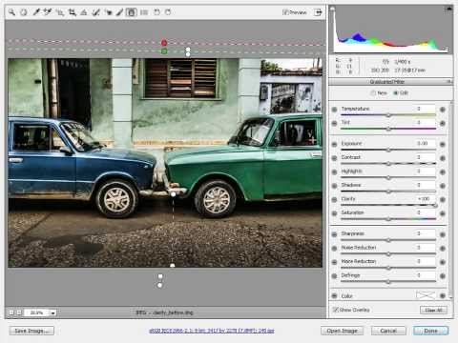
Task: Click the green graduated filter pin
Action: [x=164, y=51]
